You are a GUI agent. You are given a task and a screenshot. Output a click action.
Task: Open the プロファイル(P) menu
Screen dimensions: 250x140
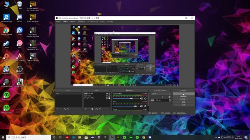click(x=81, y=21)
